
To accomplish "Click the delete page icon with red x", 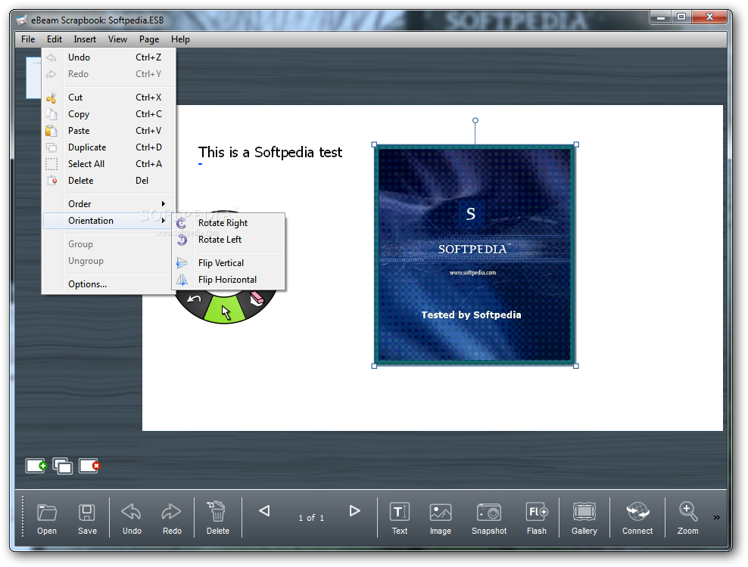I will pyautogui.click(x=89, y=466).
